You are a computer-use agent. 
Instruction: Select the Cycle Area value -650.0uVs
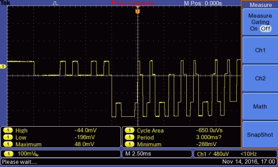pyautogui.click(x=209, y=130)
